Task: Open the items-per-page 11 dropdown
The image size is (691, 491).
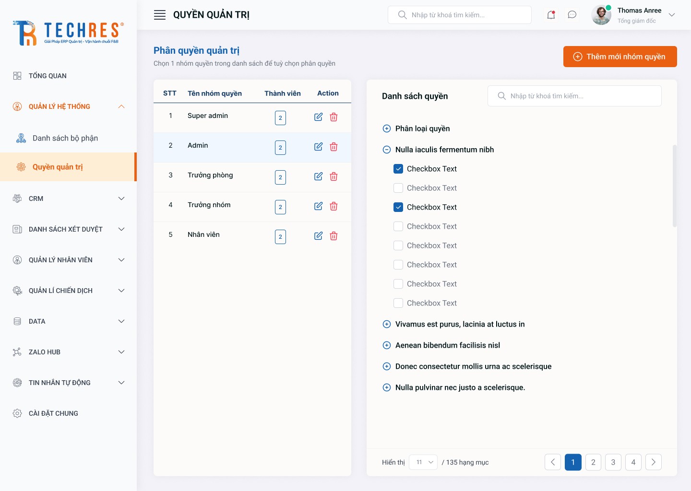Action: (x=423, y=462)
